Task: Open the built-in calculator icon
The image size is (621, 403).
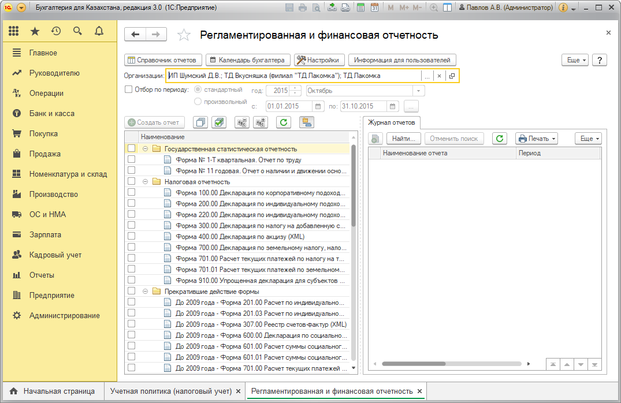Action: pos(360,6)
